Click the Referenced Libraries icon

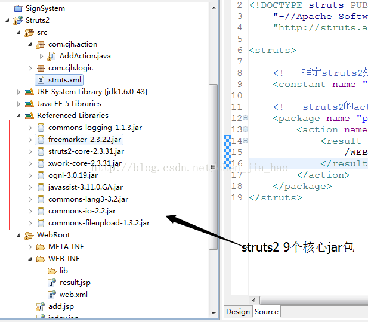(29, 116)
